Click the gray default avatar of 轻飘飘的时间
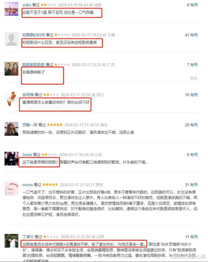This screenshot has width=208, height=262. [x=11, y=39]
